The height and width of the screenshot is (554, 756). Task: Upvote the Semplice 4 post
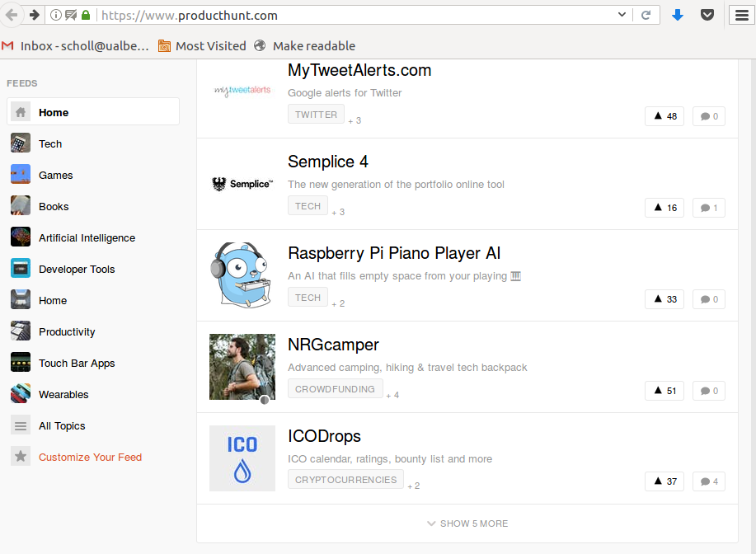point(664,208)
